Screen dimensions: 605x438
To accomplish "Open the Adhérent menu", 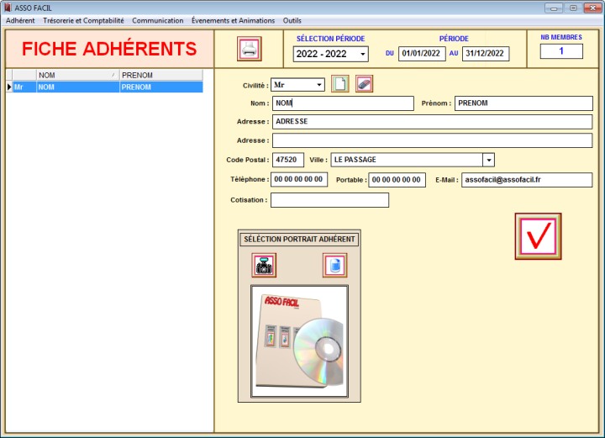I will tap(21, 20).
